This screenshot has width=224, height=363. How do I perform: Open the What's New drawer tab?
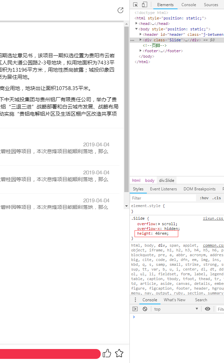click(174, 300)
